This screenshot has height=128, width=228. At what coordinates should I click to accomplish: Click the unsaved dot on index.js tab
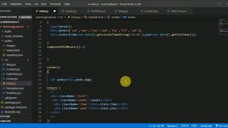pos(55,11)
